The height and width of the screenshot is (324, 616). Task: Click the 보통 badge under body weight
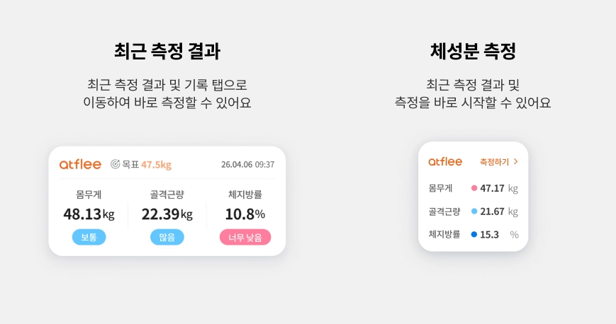click(x=89, y=237)
